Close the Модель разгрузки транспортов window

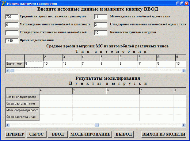click(187, 3)
